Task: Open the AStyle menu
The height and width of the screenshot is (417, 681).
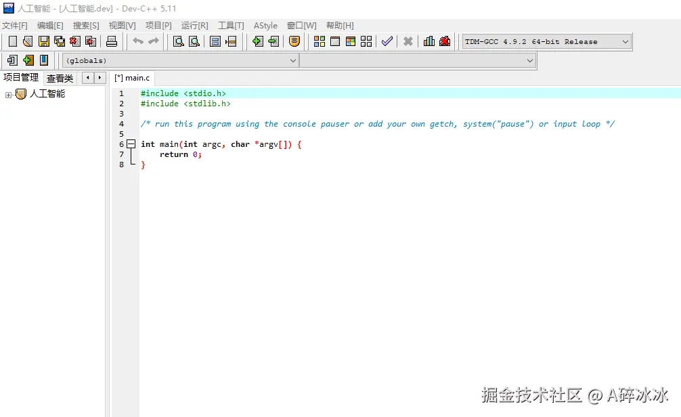Action: pos(265,26)
